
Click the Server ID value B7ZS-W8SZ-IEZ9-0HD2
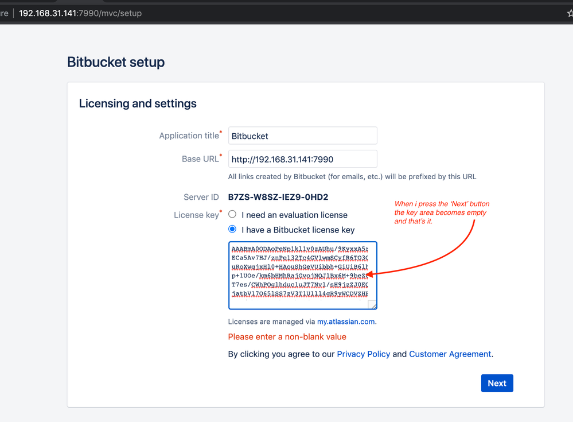tap(278, 197)
